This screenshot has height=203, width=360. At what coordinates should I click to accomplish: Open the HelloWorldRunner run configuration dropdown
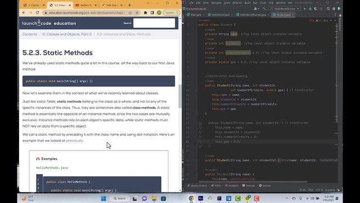(x=285, y=9)
